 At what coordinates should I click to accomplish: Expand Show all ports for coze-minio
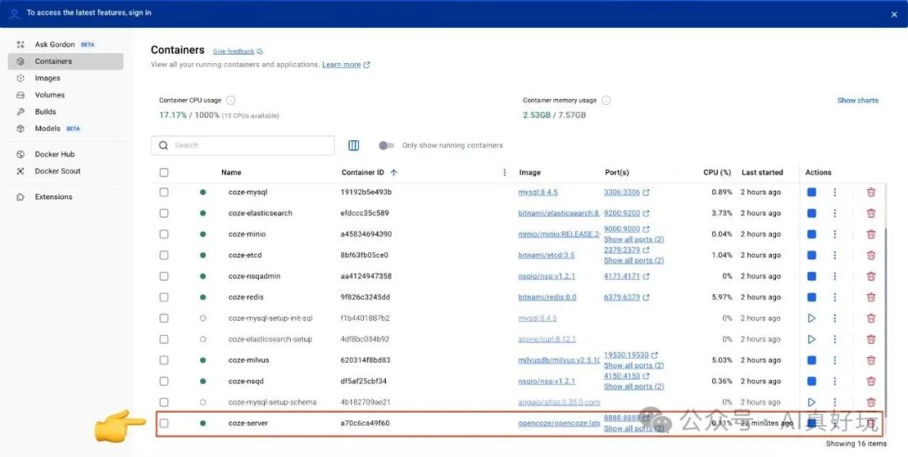(634, 239)
